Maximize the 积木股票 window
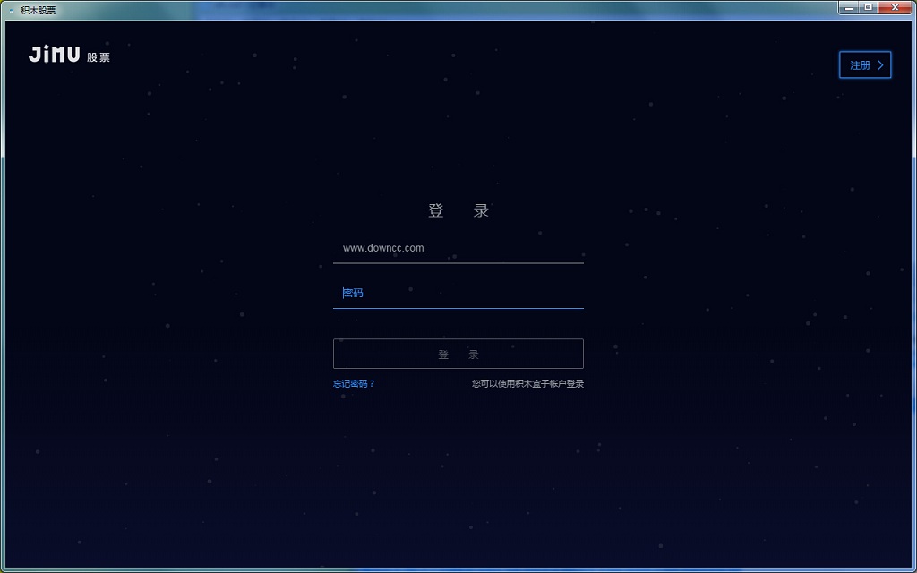917x573 pixels. pyautogui.click(x=870, y=8)
